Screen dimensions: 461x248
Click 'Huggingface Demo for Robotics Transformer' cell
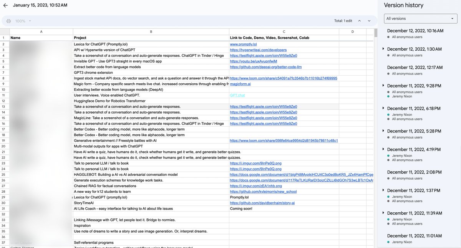151,101
